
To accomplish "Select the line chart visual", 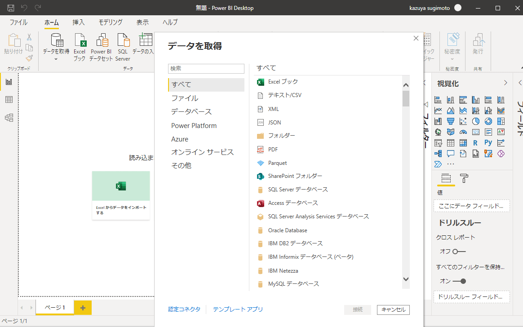I will (x=438, y=110).
